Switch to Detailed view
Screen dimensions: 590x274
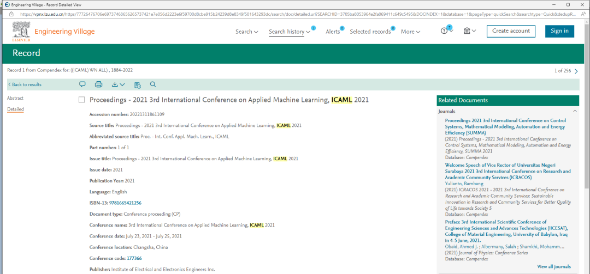(x=15, y=109)
